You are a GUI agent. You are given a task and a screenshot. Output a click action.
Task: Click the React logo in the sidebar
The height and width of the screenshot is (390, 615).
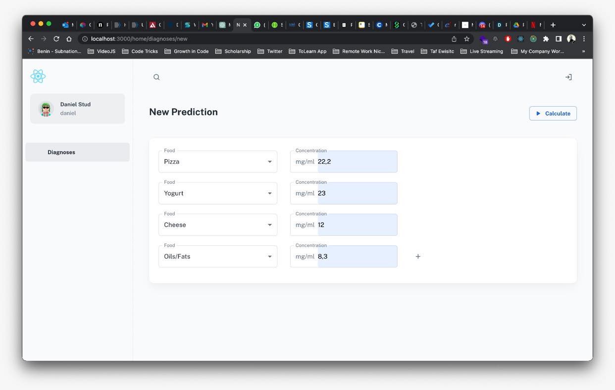pos(38,76)
